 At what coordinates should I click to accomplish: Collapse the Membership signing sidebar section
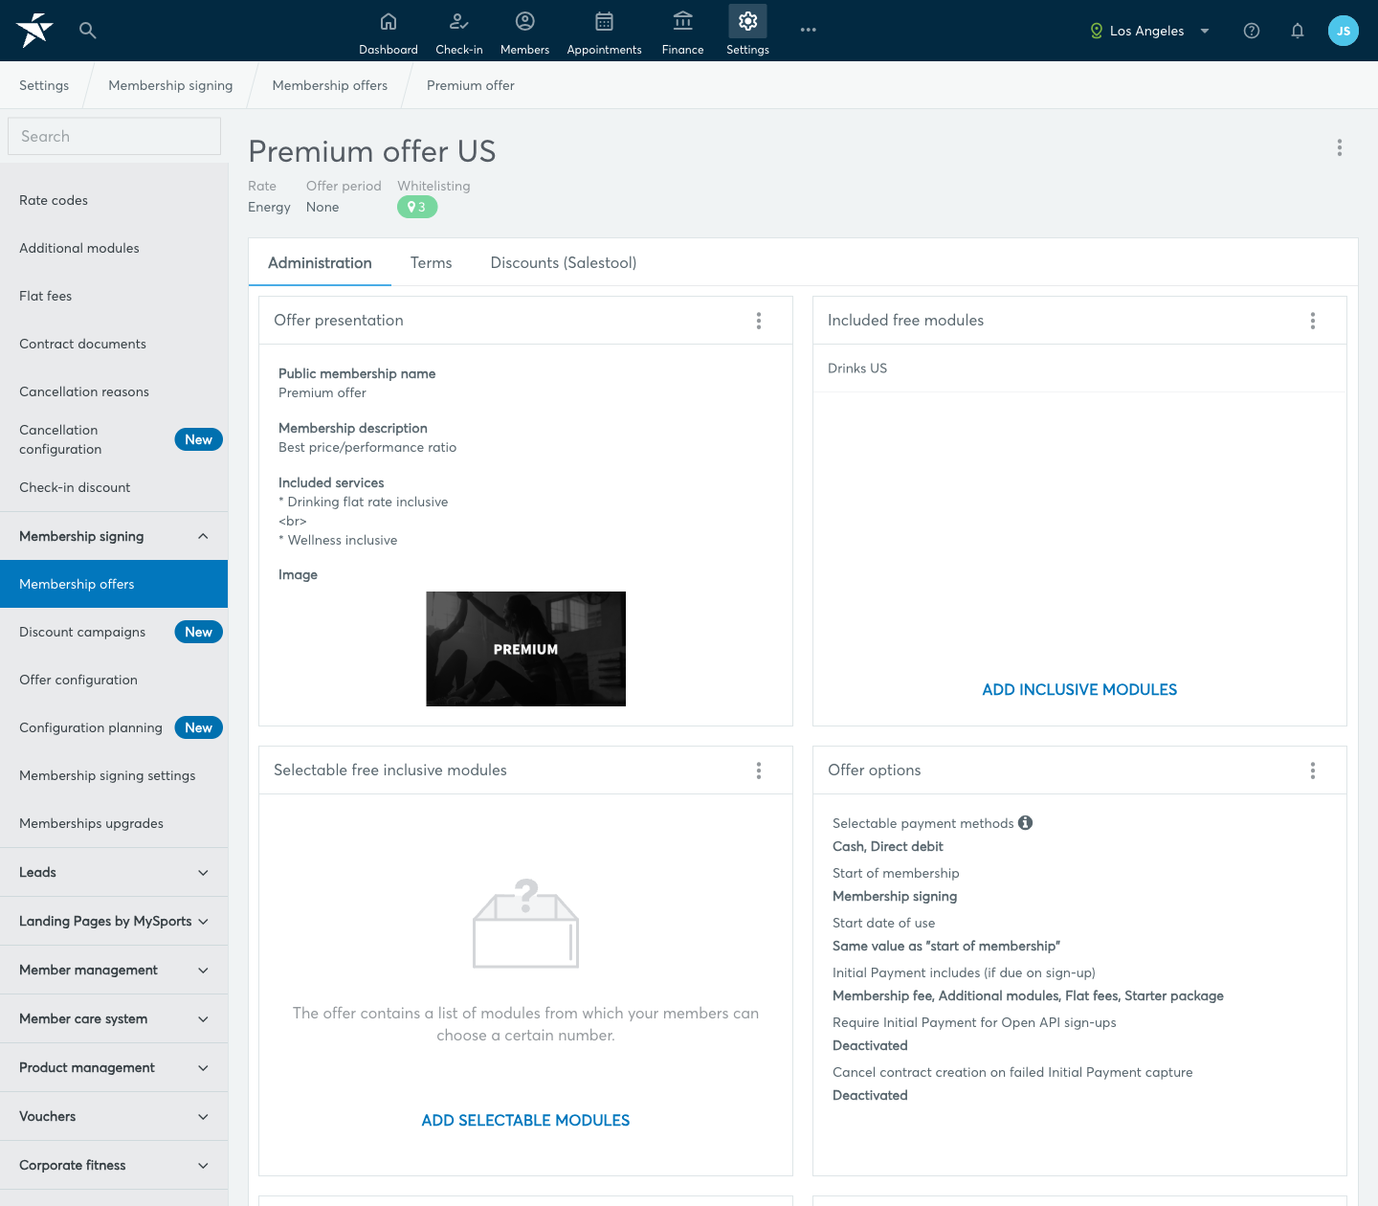[114, 536]
